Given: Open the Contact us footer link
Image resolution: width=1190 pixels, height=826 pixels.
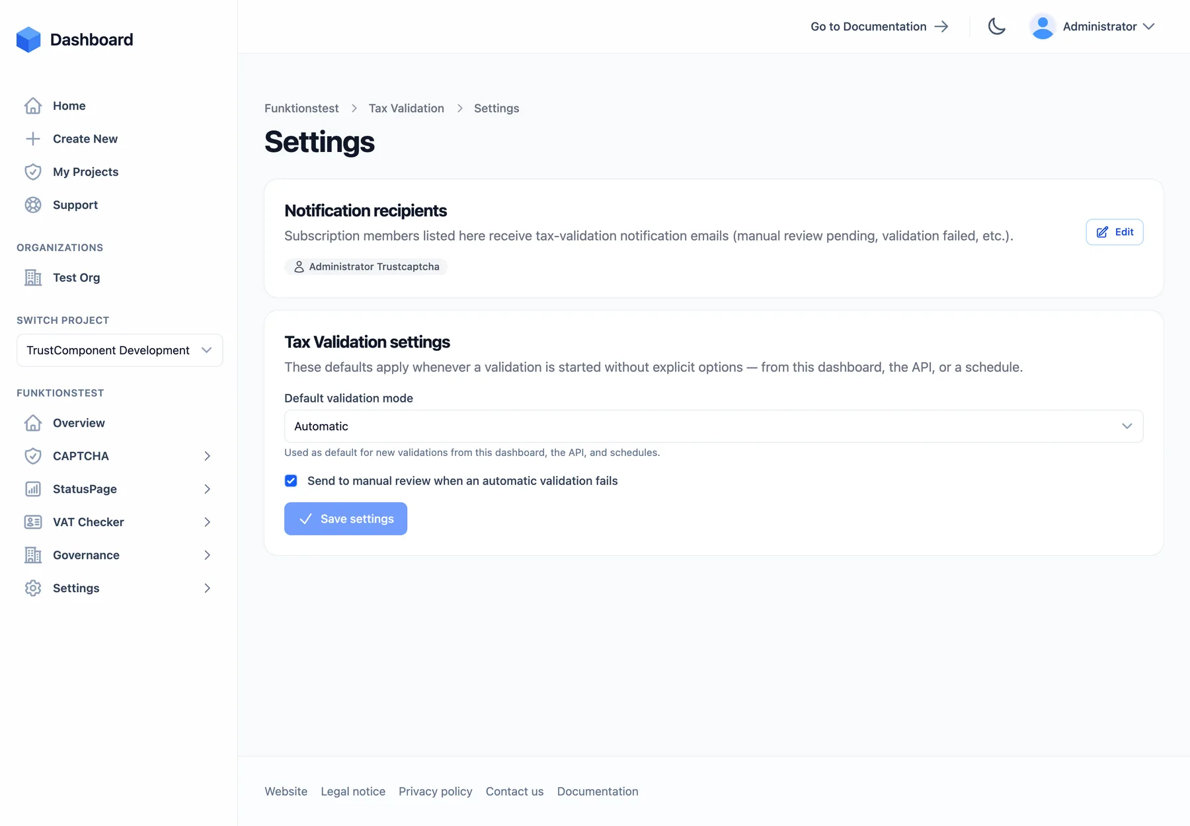Looking at the screenshot, I should point(514,792).
